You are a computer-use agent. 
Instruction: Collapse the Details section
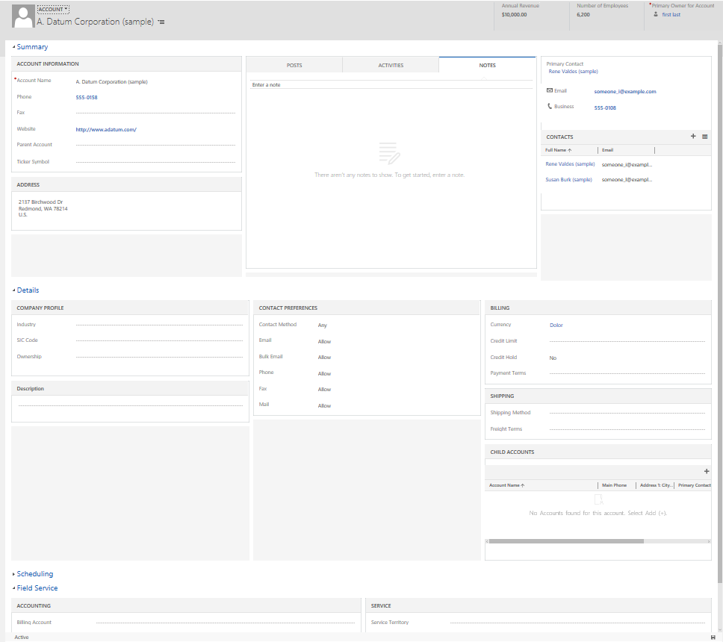coord(28,290)
